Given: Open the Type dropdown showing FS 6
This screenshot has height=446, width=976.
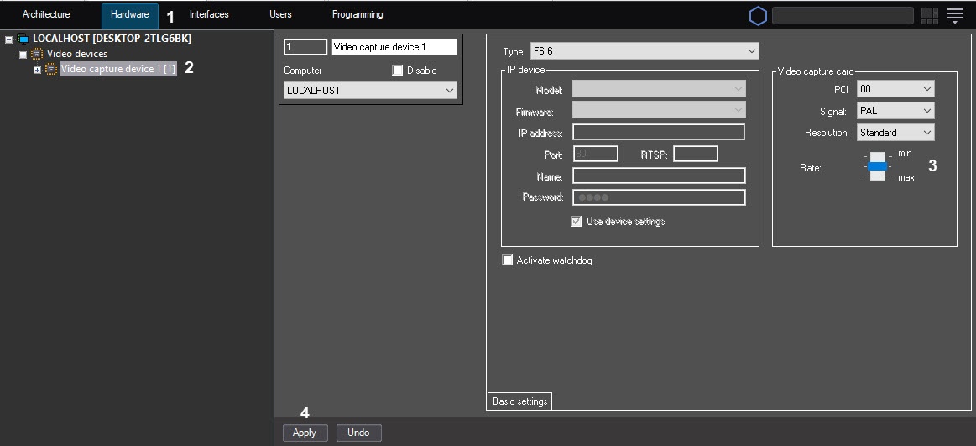Looking at the screenshot, I should tap(644, 52).
